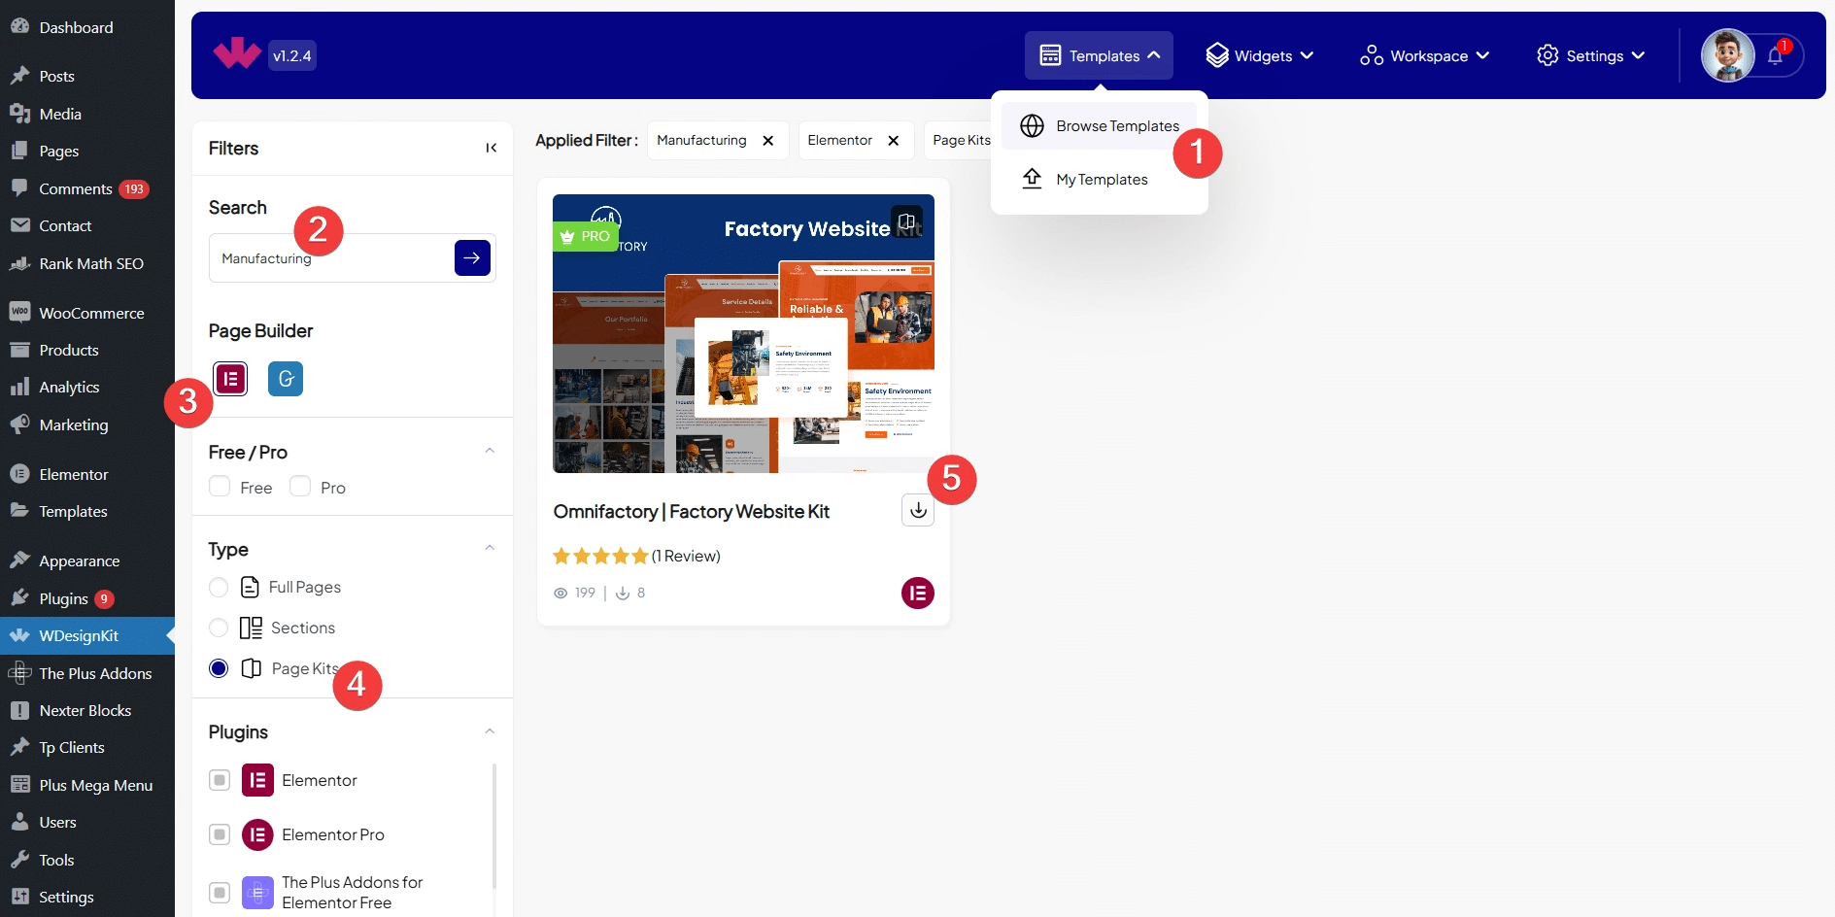Screen dimensions: 1835x917
Task: Collapse the Filters panel
Action: (492, 148)
